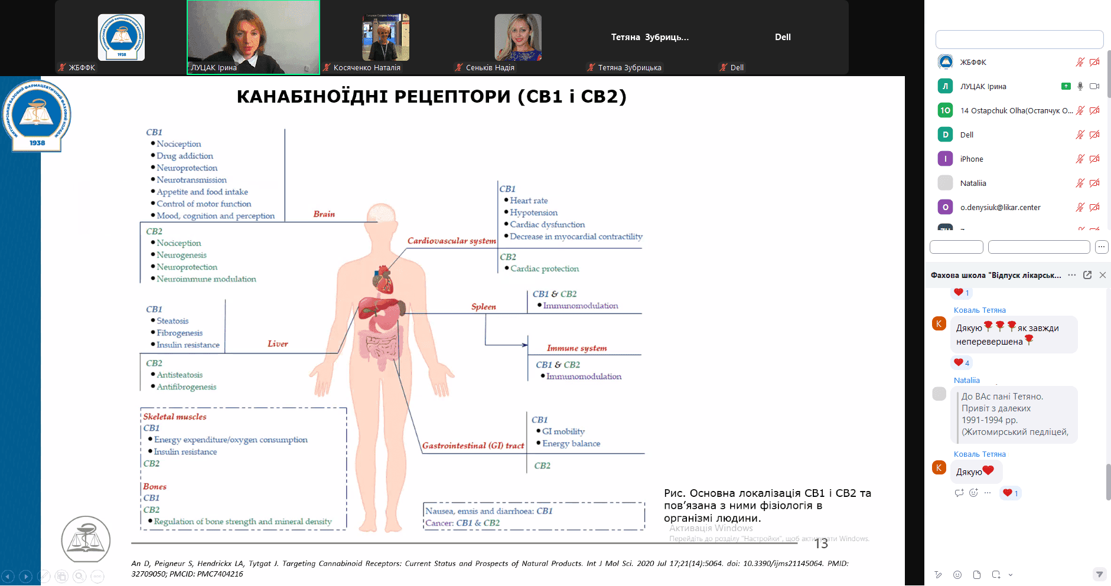Screen dimensions: 1111x586
Task: Send the chat message with arrow button
Action: tap(1099, 574)
